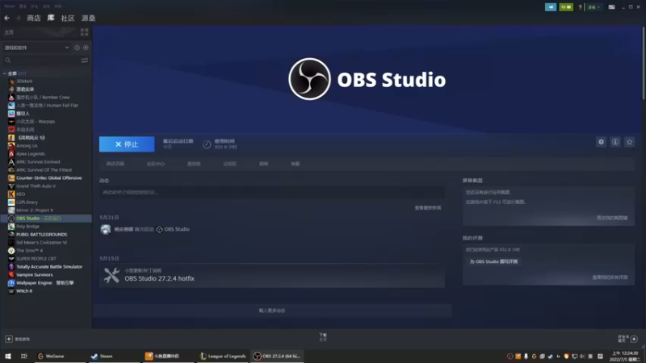
Task: Open Task View on the taskbar
Action: [24, 356]
